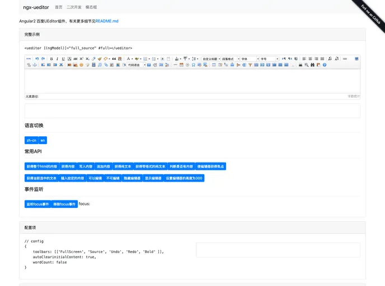Click 不可编辑 button
The width and height of the screenshot is (385, 286).
112,178
